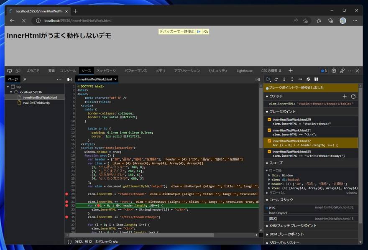The width and height of the screenshot is (368, 250).
Task: Collapse the スコープ section
Action: point(267,163)
